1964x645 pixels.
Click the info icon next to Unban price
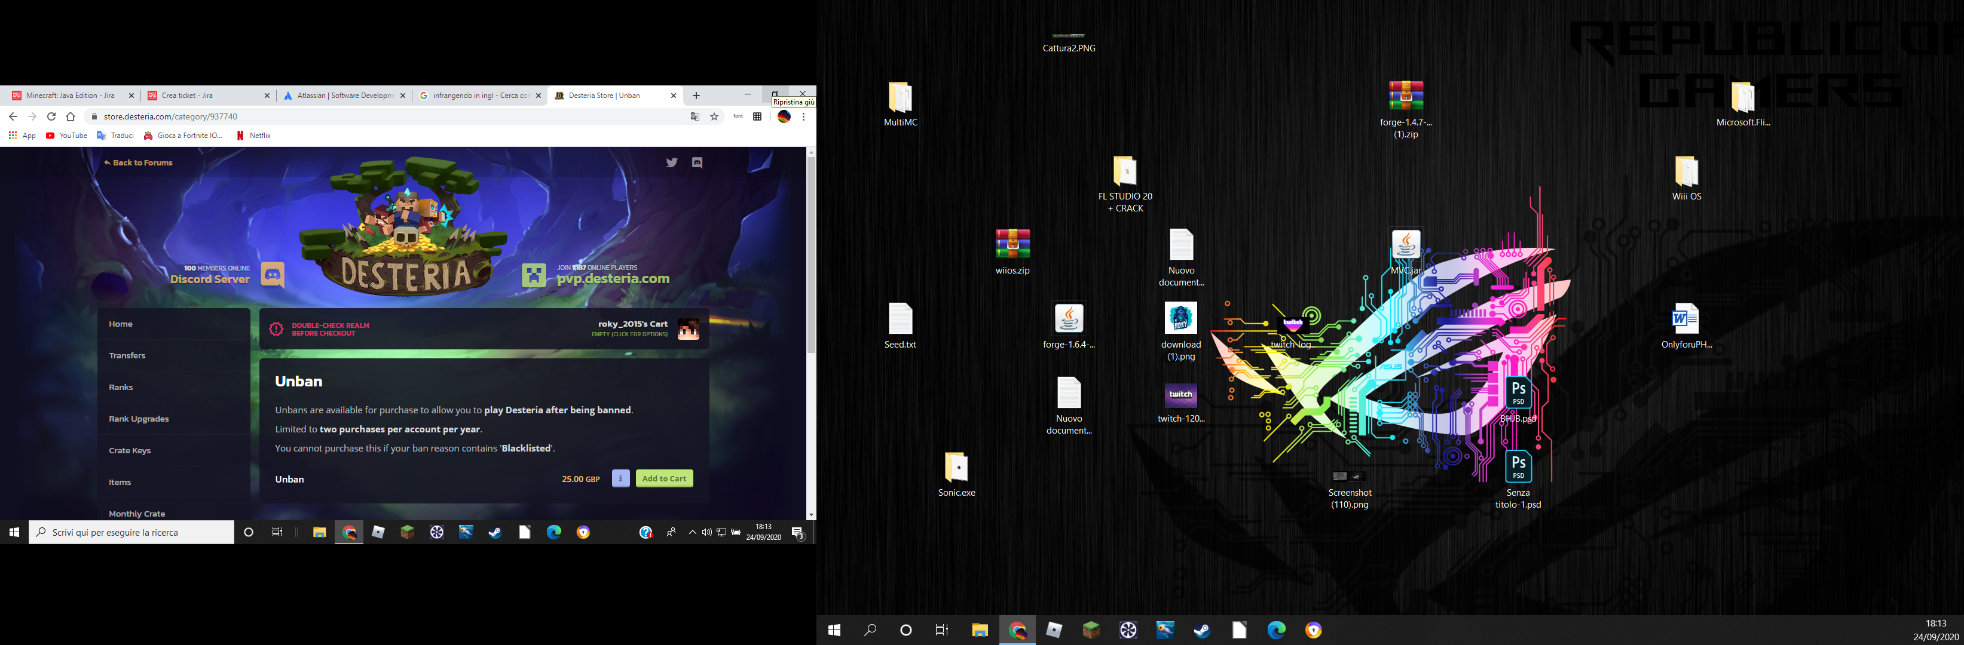point(620,478)
